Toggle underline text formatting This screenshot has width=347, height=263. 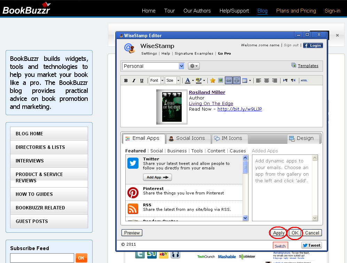(x=142, y=81)
